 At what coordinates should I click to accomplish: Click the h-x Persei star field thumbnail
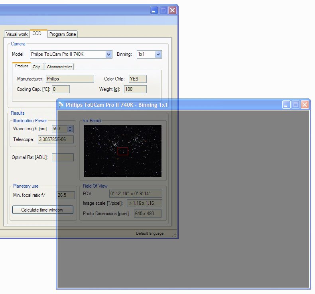[x=123, y=151]
